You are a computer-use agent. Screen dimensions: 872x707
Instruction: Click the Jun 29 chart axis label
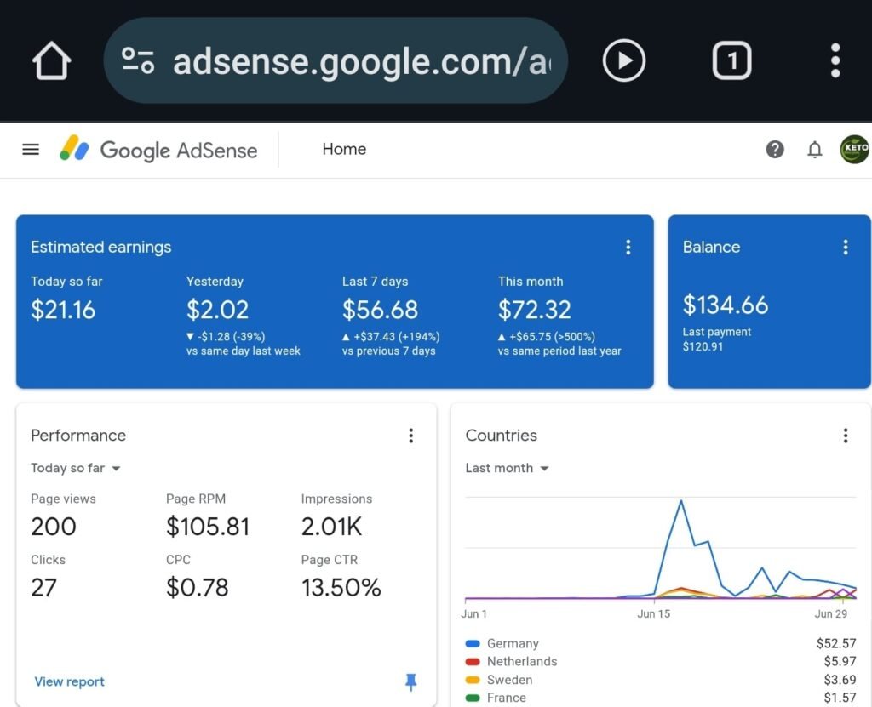click(x=831, y=614)
